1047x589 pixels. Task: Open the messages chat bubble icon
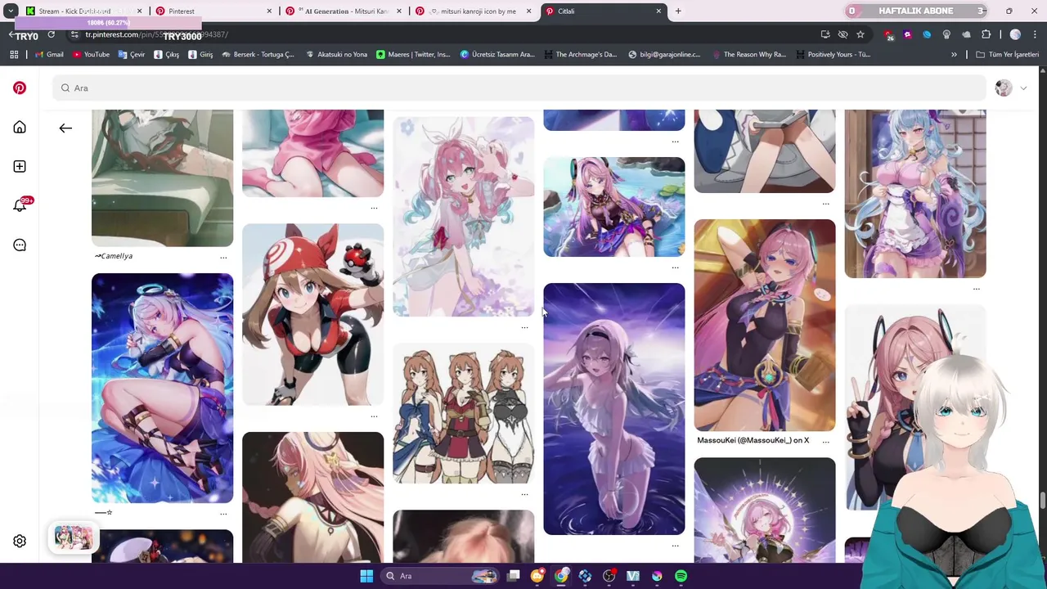pyautogui.click(x=20, y=245)
